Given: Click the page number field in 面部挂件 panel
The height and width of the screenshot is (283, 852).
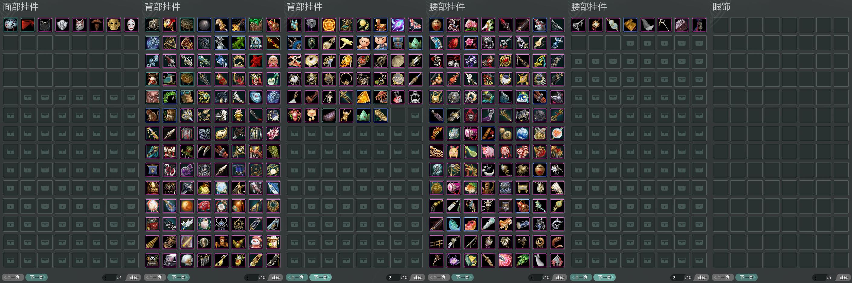Looking at the screenshot, I should 108,277.
